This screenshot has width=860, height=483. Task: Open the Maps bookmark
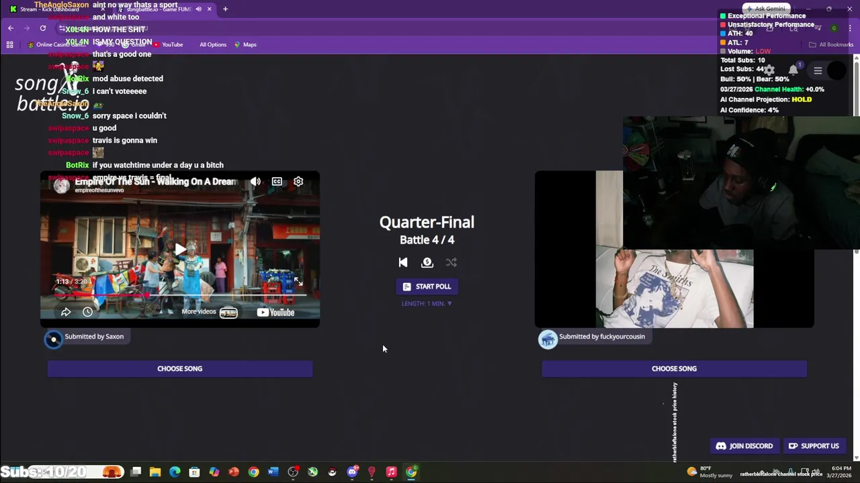click(x=245, y=44)
